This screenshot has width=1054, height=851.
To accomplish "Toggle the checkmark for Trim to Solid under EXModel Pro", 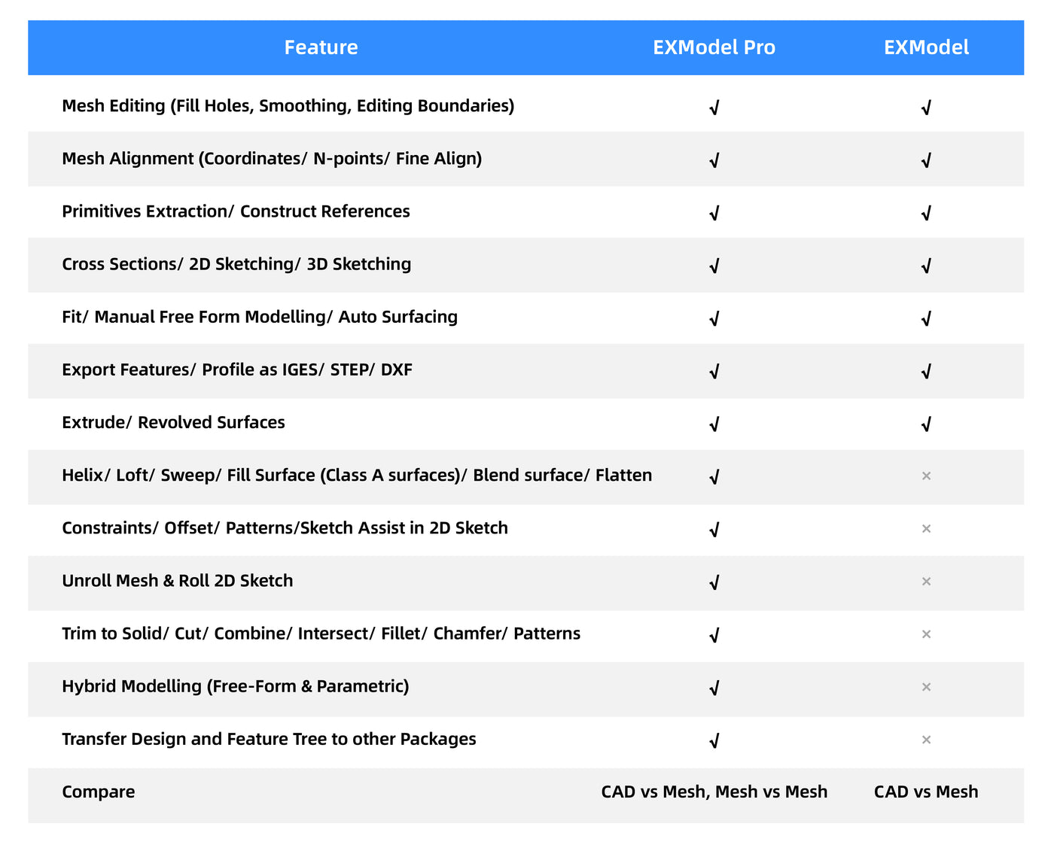I will (714, 634).
